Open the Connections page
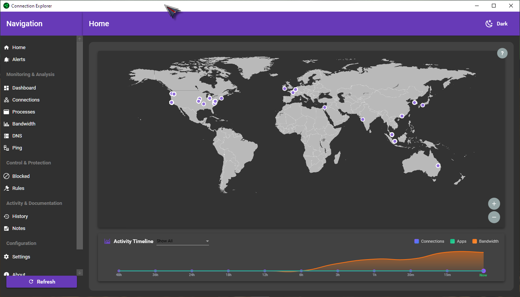The image size is (520, 297). point(26,100)
